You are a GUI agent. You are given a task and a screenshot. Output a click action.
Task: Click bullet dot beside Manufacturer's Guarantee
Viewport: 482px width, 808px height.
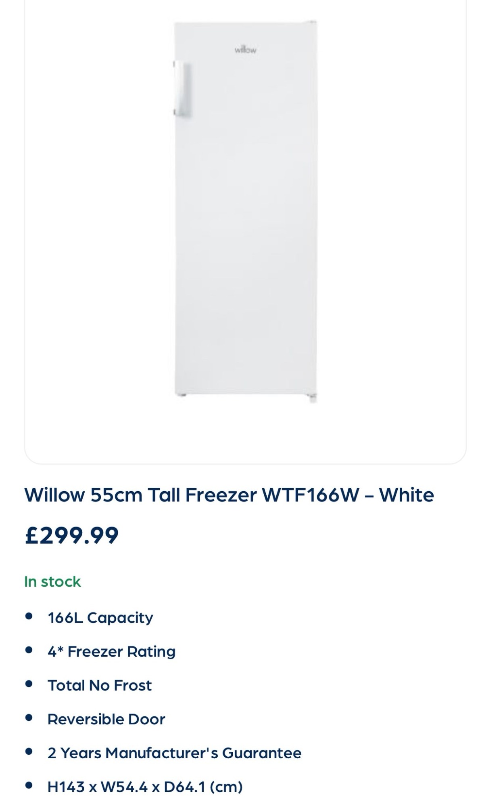[x=29, y=751]
